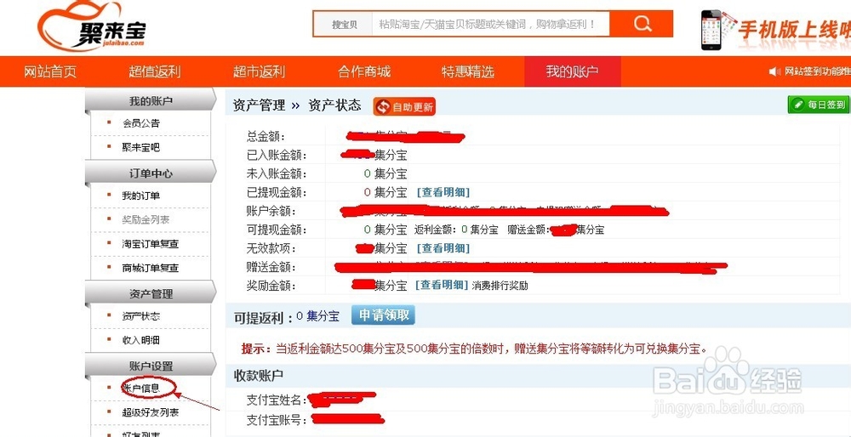
Task: Open 资产状态 in sidebar
Action: (141, 316)
